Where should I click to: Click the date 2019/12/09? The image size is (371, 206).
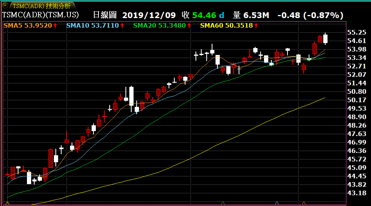click(x=149, y=15)
